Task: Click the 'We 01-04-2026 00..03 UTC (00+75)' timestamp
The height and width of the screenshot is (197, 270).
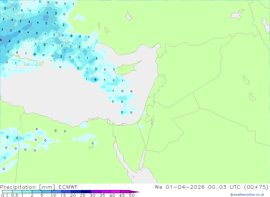Action: [x=211, y=187]
